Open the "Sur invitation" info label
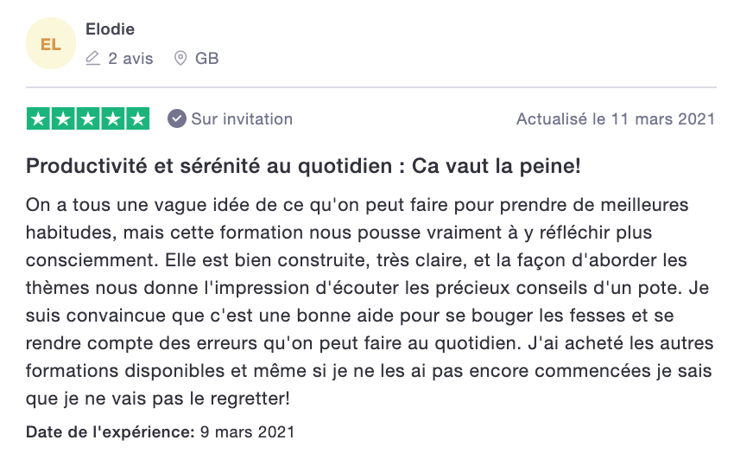Image resolution: width=734 pixels, height=453 pixels. coord(242,118)
